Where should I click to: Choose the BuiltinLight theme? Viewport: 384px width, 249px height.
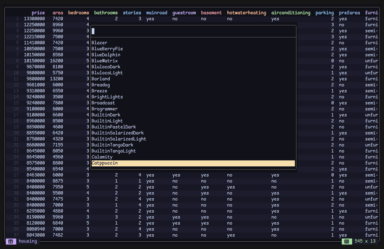pos(193,121)
